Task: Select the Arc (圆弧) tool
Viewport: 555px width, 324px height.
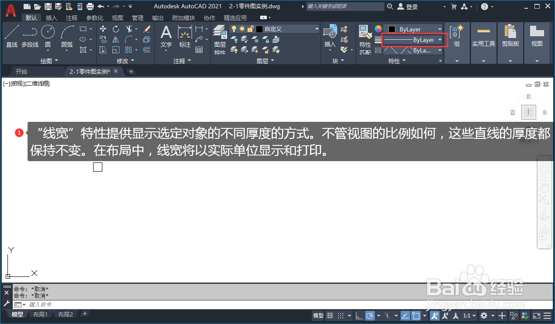Action: click(67, 36)
